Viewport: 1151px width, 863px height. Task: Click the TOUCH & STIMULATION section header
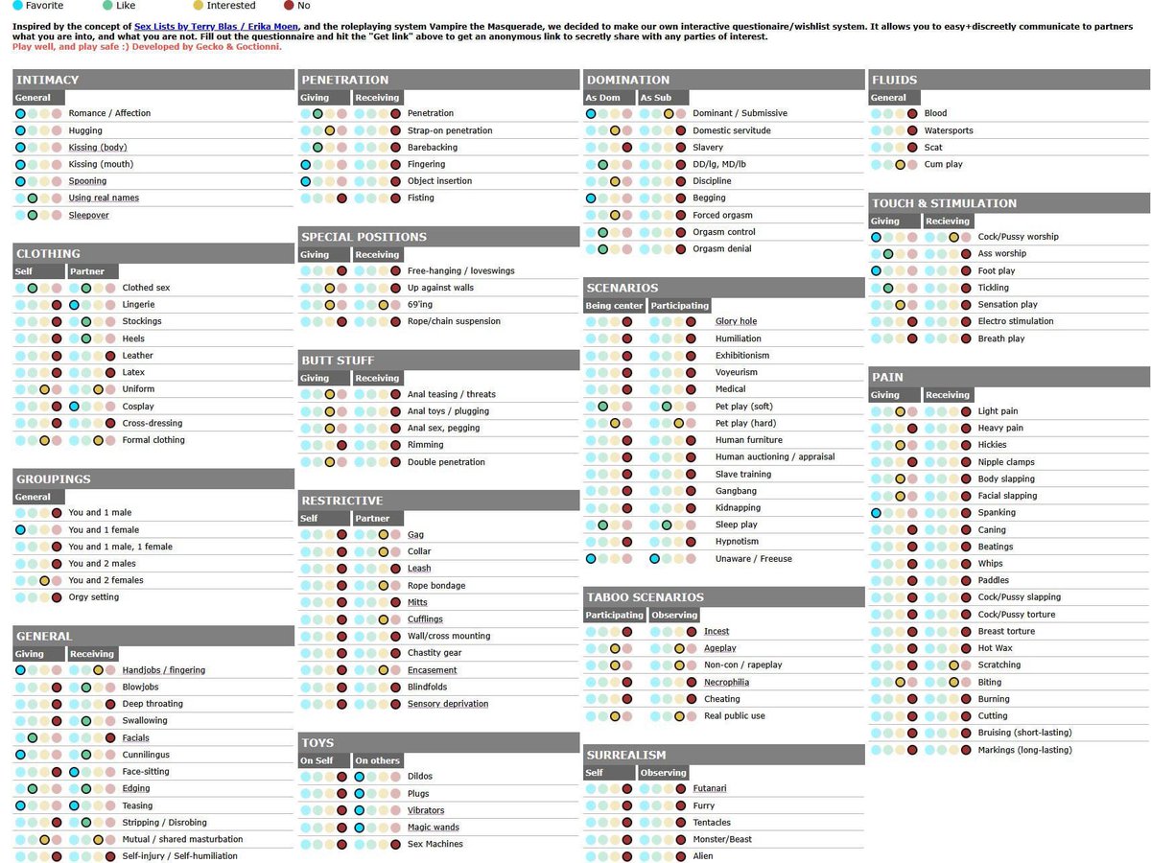[x=1009, y=203]
